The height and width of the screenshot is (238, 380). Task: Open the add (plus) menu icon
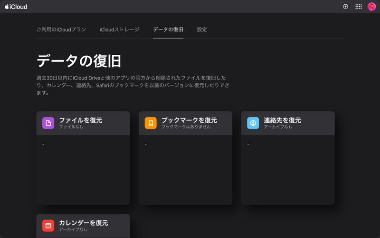(x=345, y=7)
